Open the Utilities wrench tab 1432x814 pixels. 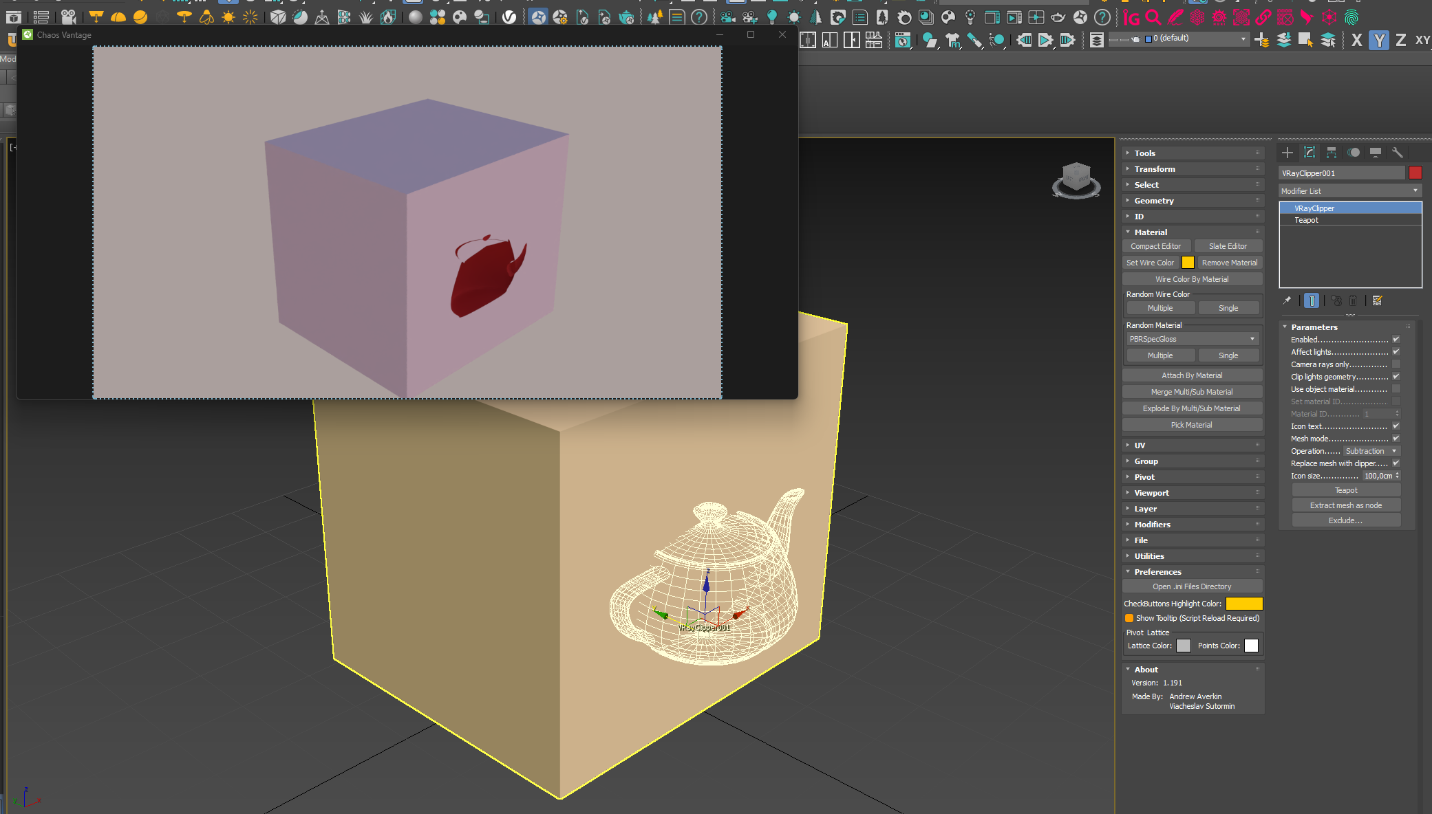[1397, 153]
